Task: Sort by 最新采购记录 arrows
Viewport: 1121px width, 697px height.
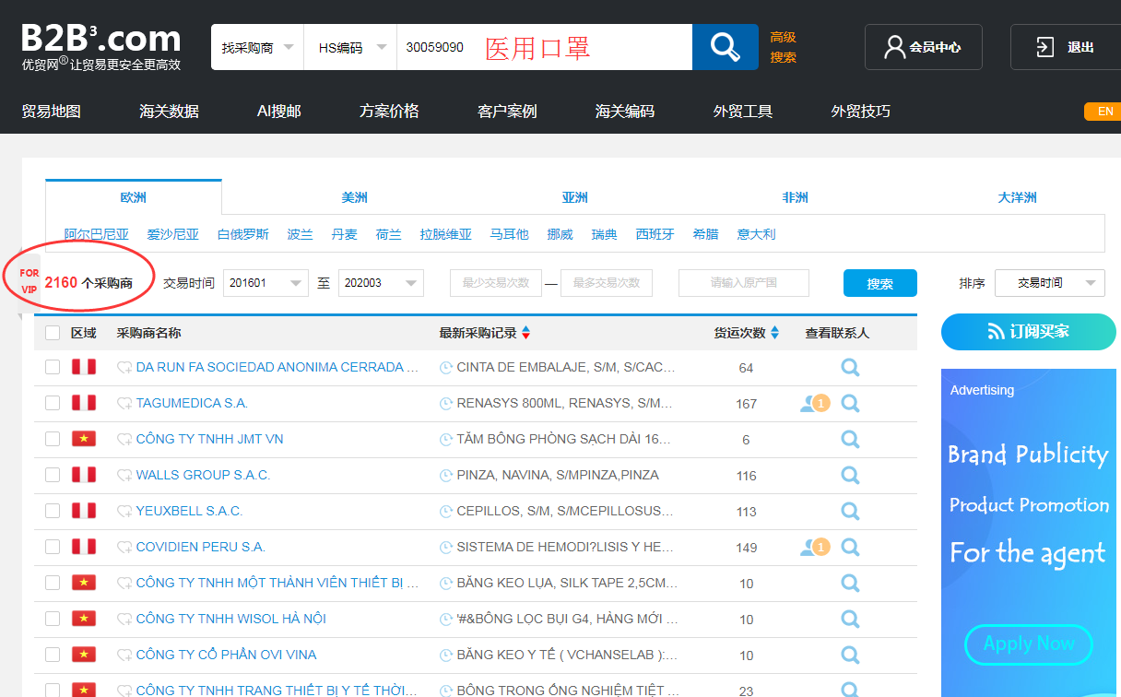Action: (x=525, y=333)
